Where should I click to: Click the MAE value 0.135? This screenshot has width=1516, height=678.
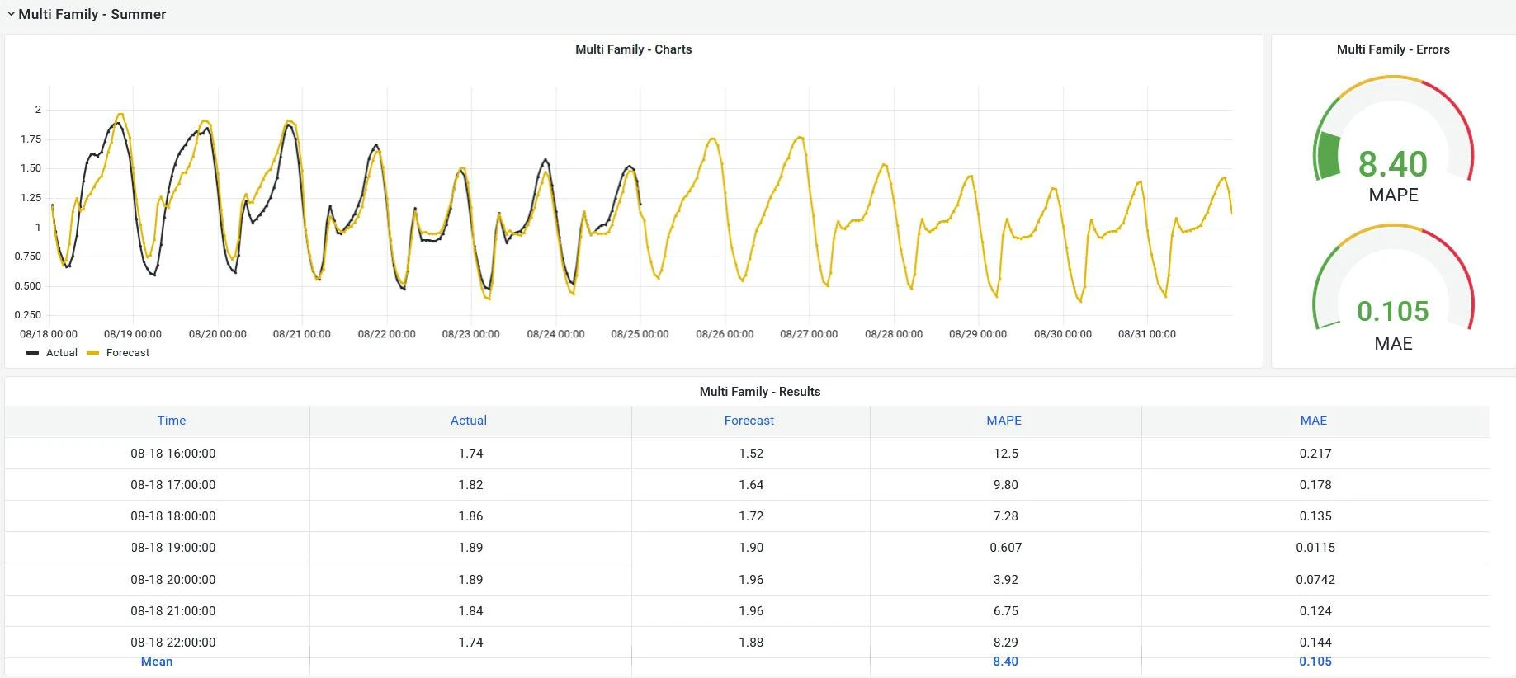(1315, 516)
